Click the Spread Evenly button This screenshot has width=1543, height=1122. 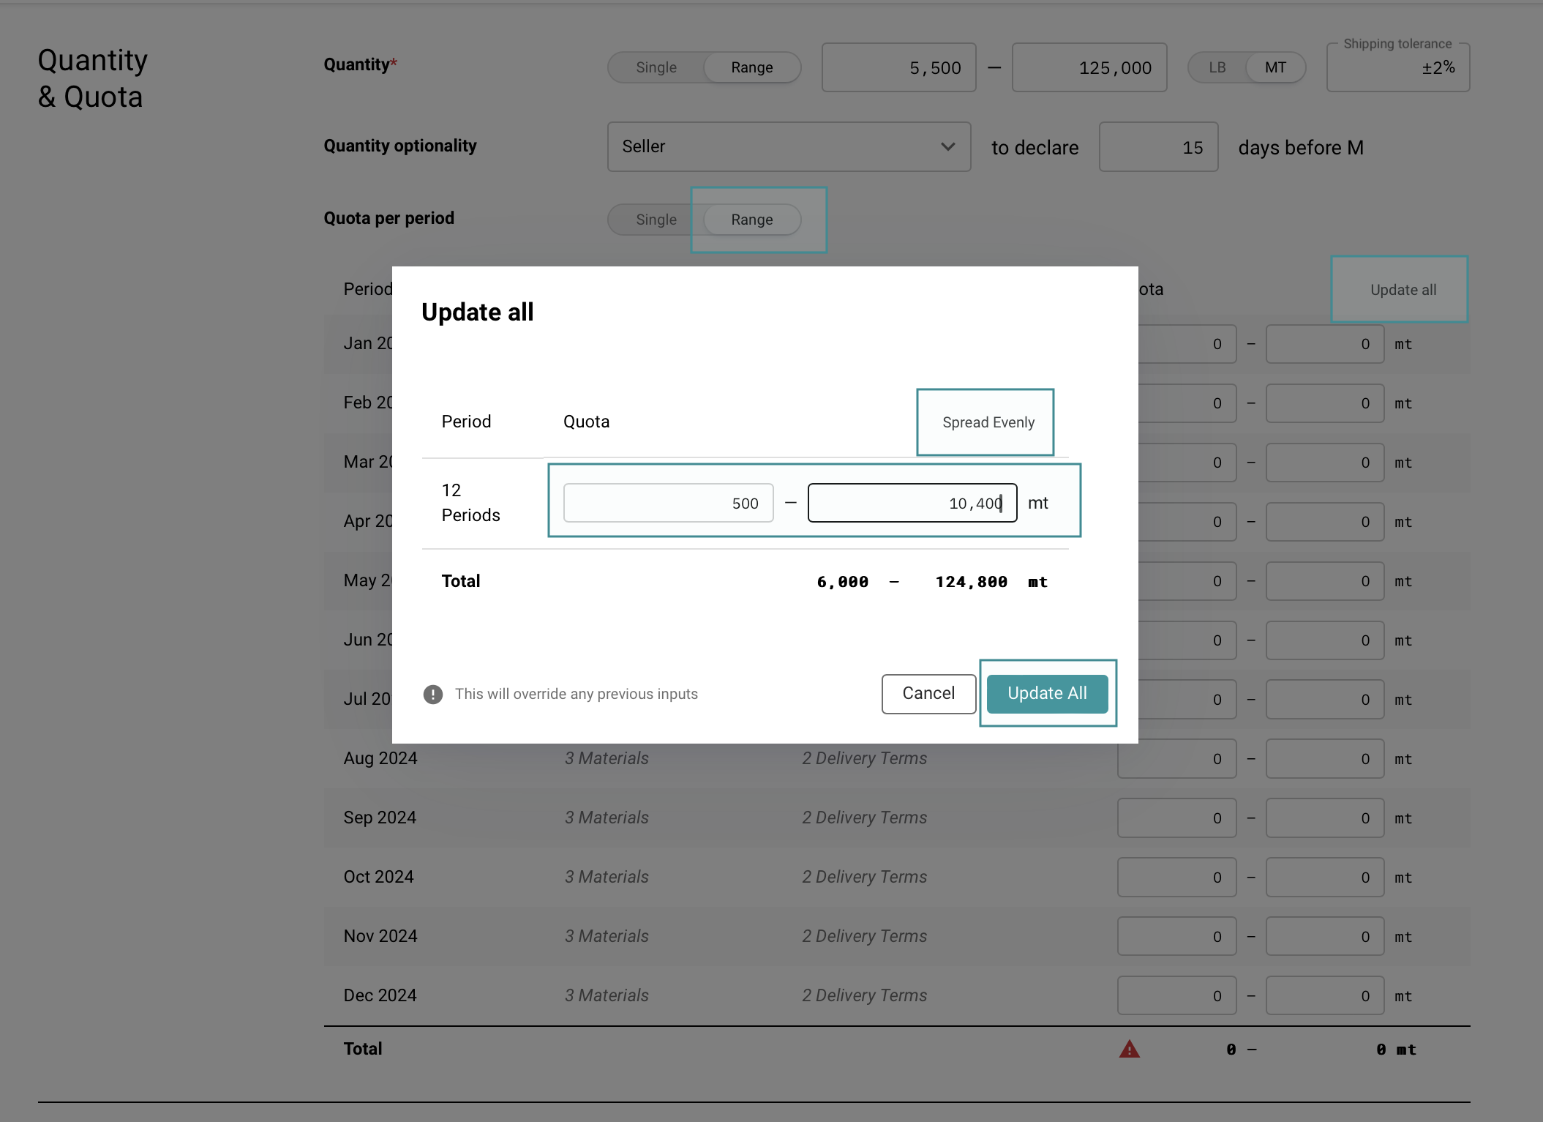[988, 422]
